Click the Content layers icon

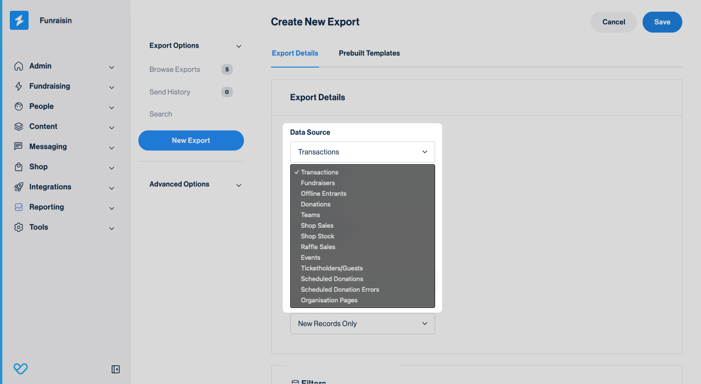coord(19,126)
